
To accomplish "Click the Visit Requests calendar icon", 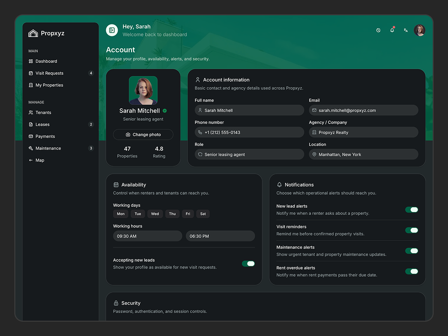I will point(31,73).
